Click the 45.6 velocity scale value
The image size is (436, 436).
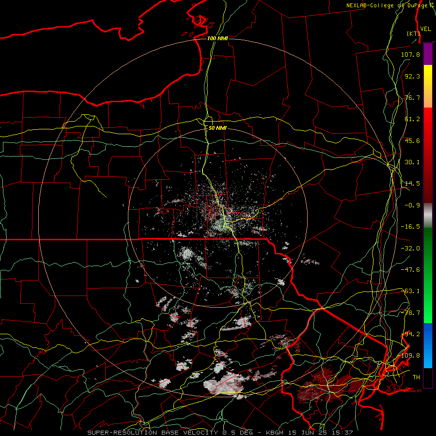(x=412, y=140)
